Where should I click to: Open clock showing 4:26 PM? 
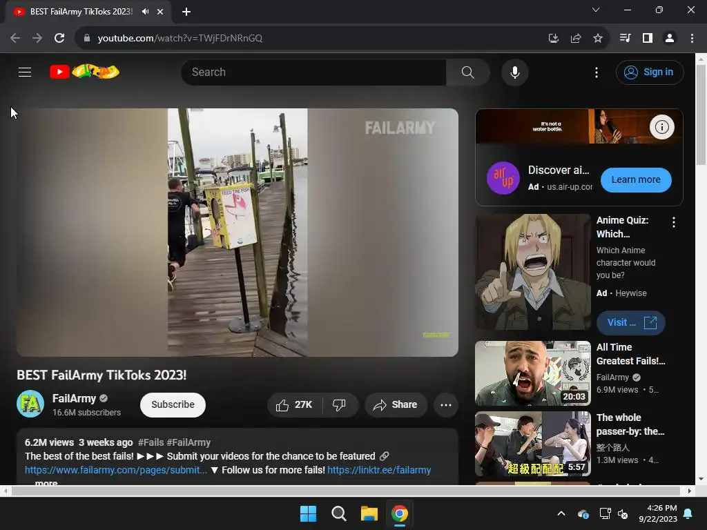(658, 513)
